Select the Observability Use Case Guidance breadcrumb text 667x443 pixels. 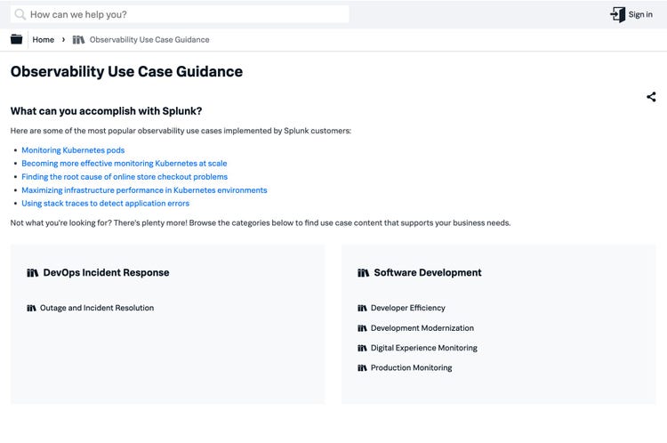[x=149, y=39]
